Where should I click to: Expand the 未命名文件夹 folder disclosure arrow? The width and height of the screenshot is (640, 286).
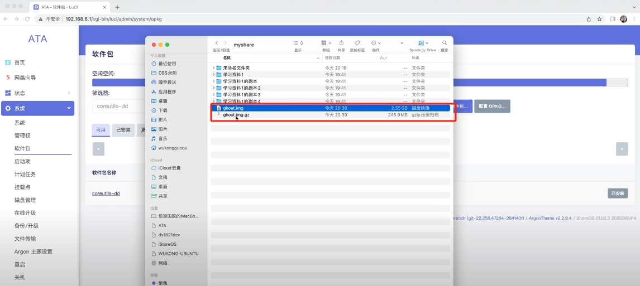coord(213,68)
